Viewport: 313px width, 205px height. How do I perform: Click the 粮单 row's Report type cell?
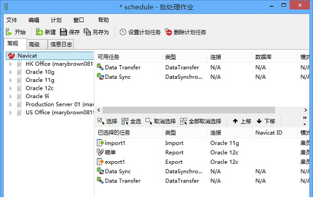(174, 152)
